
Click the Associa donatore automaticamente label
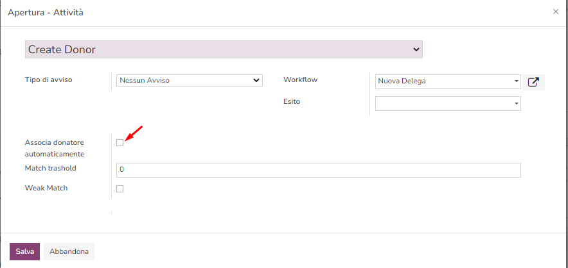(x=54, y=148)
